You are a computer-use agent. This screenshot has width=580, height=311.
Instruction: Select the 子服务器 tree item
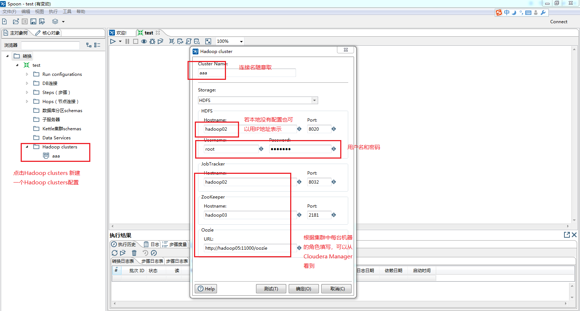(x=51, y=119)
